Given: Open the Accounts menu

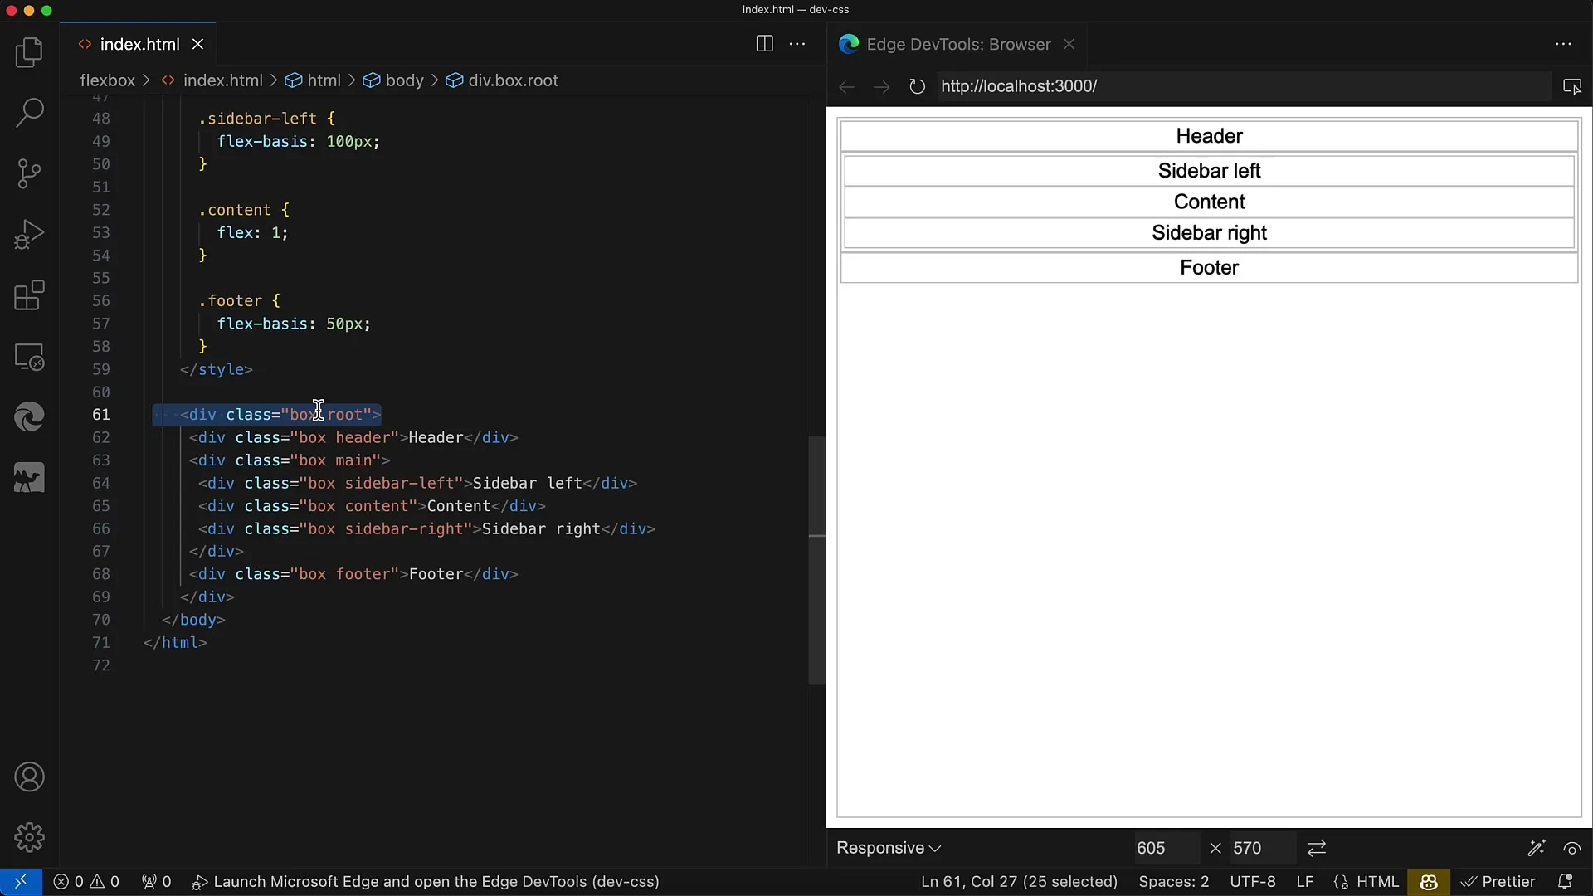Looking at the screenshot, I should pos(29,777).
